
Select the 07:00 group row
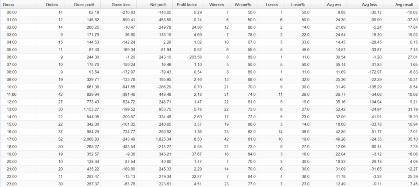click(x=209, y=65)
